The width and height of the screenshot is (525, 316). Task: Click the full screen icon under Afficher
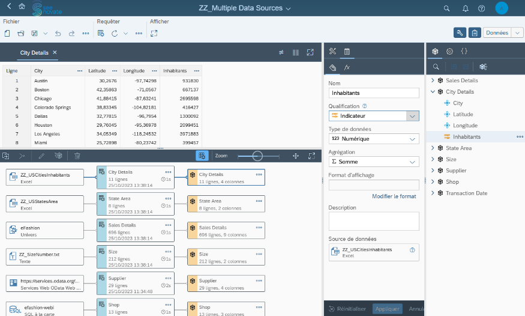click(154, 33)
